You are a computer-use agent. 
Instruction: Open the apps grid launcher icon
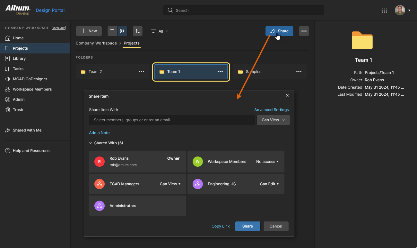pos(385,10)
